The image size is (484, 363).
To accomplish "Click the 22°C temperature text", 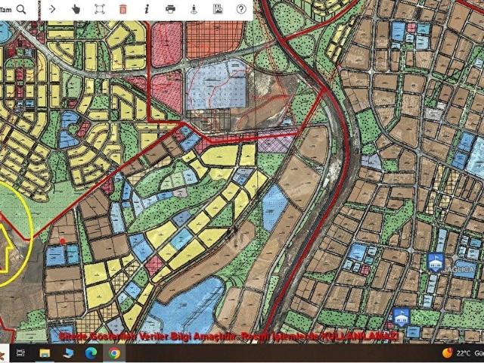I will [x=464, y=353].
